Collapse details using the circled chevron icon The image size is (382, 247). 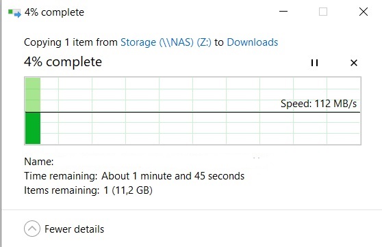[x=32, y=229]
